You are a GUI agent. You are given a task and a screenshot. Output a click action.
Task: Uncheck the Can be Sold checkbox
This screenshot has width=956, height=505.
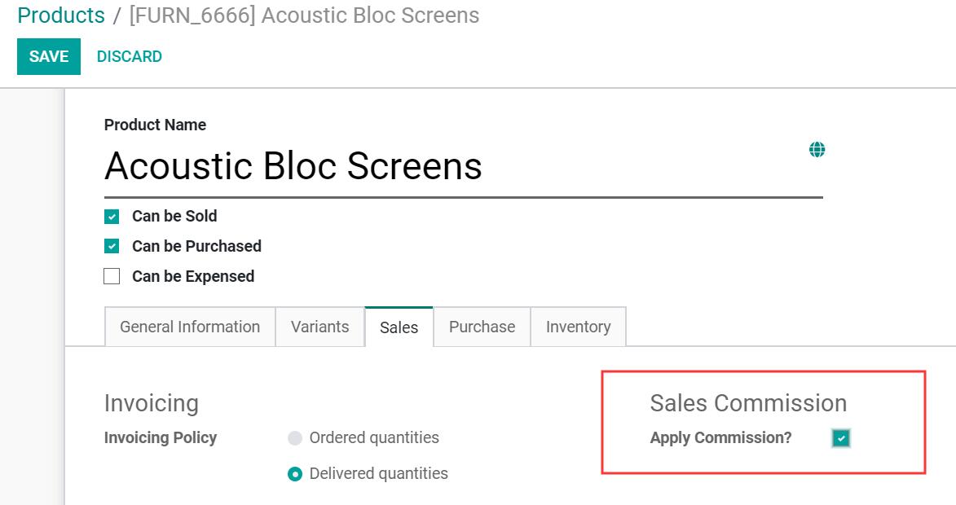[112, 217]
